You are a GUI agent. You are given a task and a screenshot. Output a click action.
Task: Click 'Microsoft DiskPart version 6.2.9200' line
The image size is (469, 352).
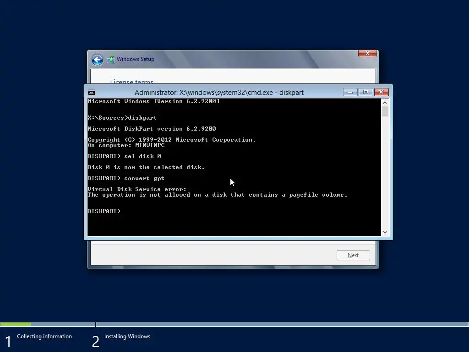coord(152,129)
